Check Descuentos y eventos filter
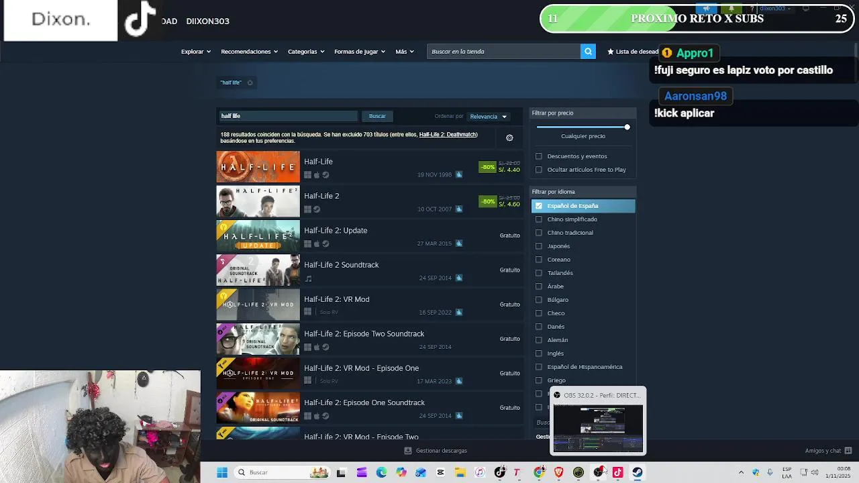Viewport: 859px width, 483px height. click(538, 156)
